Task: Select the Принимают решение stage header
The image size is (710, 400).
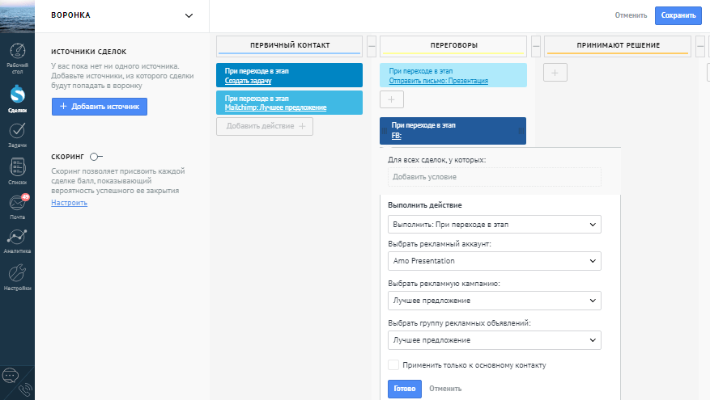Action: [x=618, y=45]
